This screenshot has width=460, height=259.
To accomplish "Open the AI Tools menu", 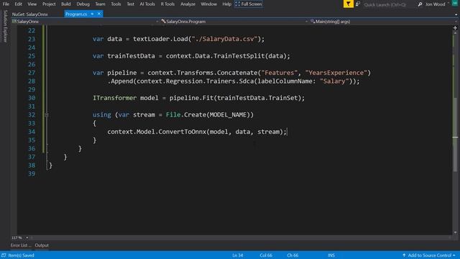I will click(147, 4).
